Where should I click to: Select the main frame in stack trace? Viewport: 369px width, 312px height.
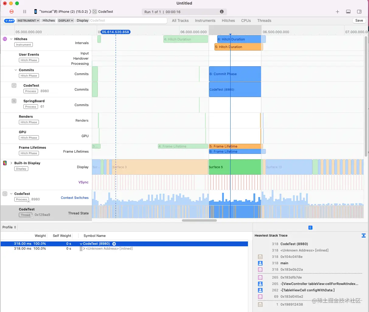coord(284,263)
